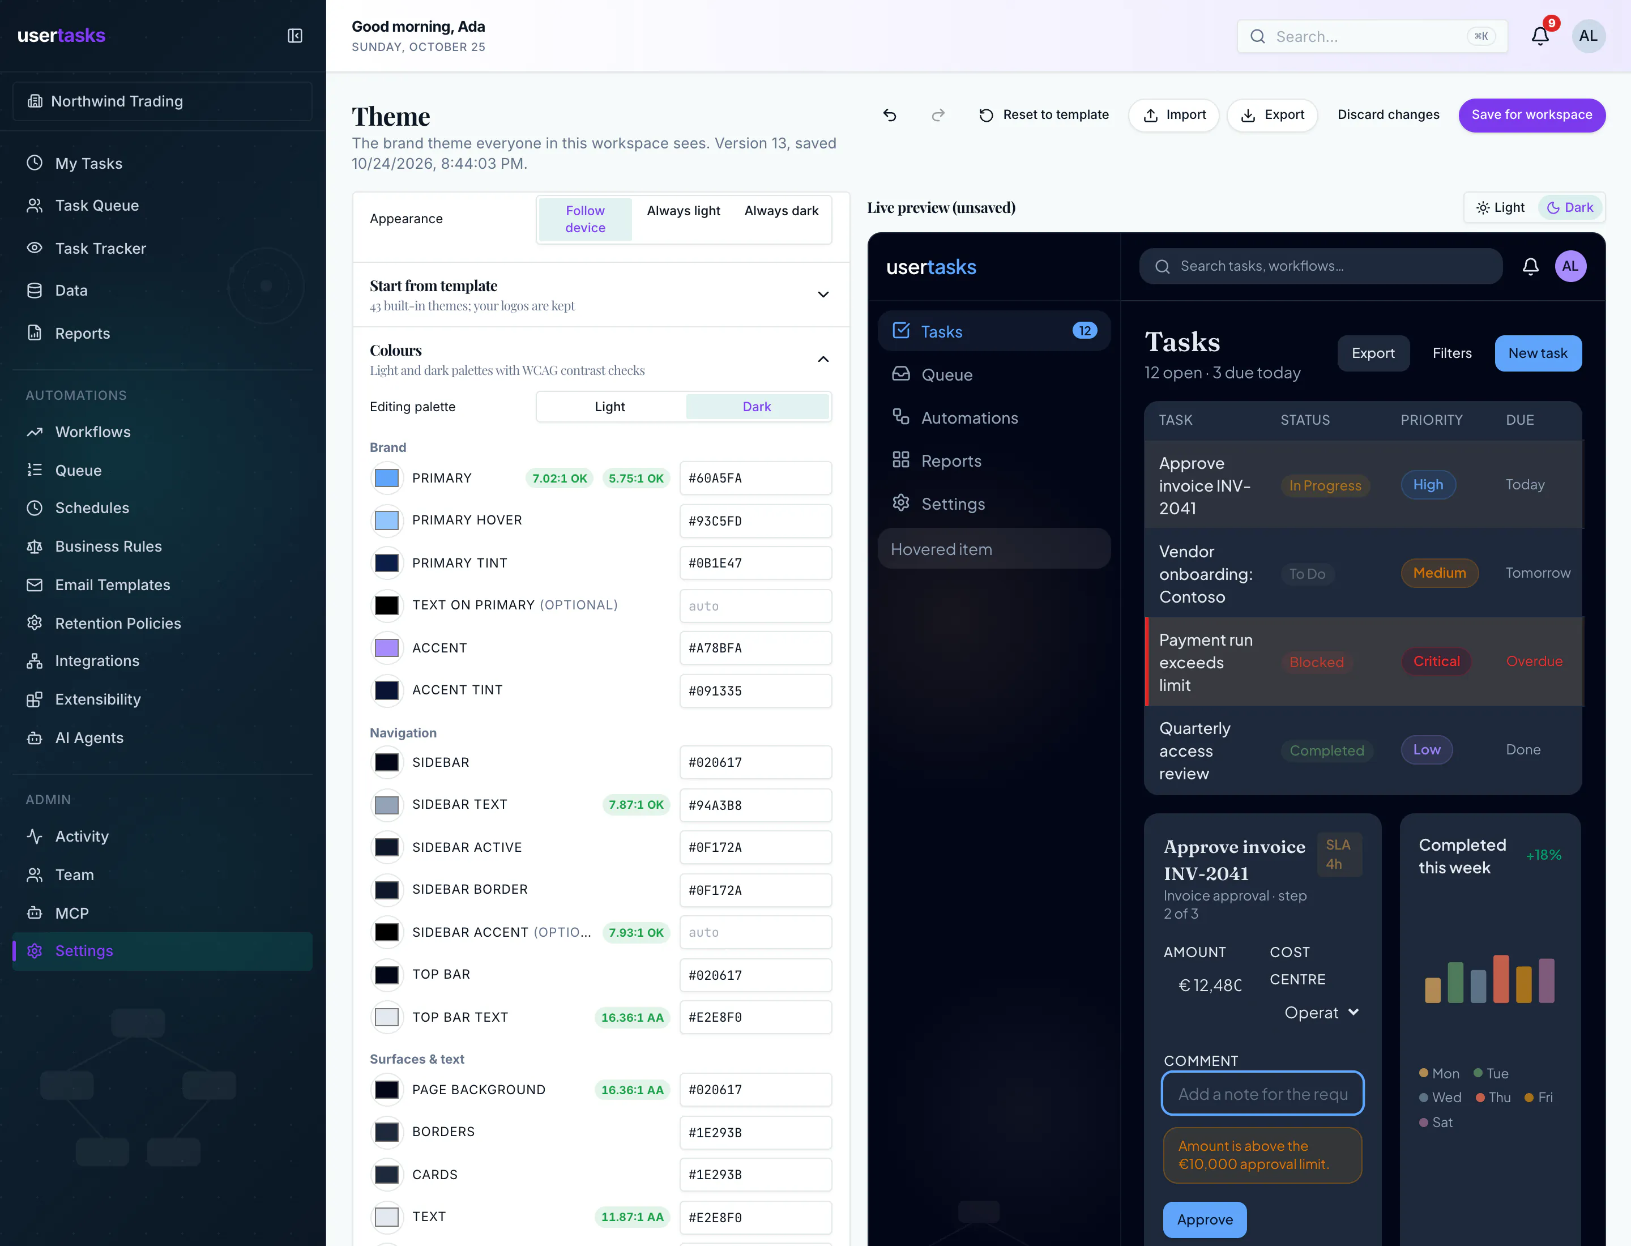Open Extensibility blocks icon
The width and height of the screenshot is (1631, 1246).
coord(35,699)
